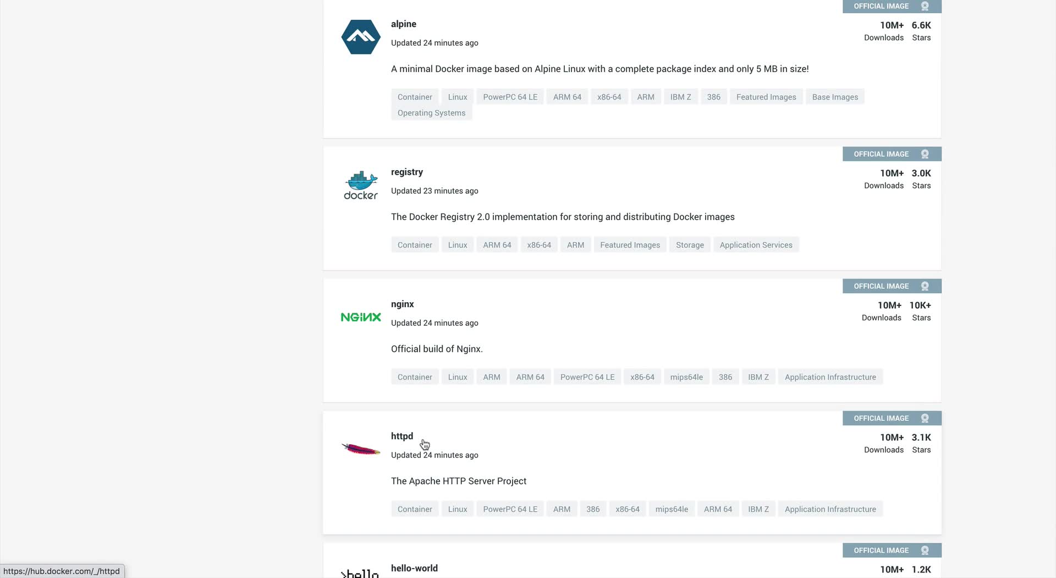
Task: Open the hello-world image title link
Action: pos(414,568)
